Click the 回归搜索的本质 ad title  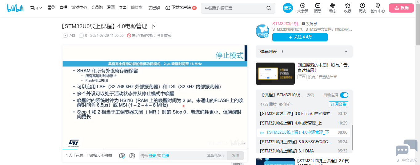click(x=324, y=67)
